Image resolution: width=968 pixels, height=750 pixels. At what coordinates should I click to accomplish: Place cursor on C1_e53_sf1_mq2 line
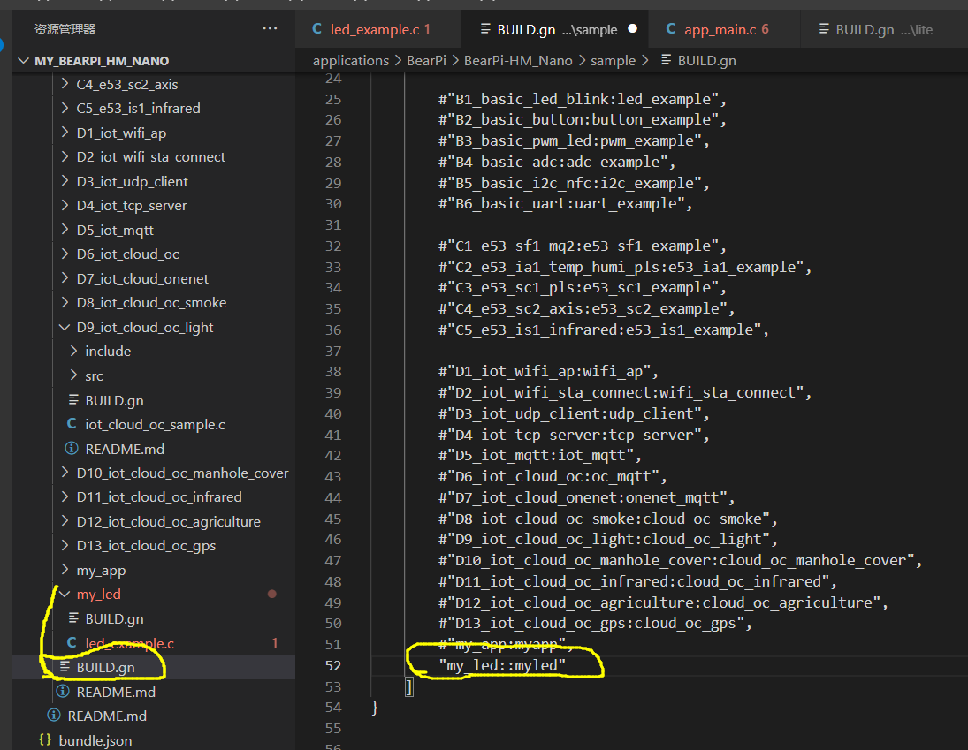coord(583,246)
